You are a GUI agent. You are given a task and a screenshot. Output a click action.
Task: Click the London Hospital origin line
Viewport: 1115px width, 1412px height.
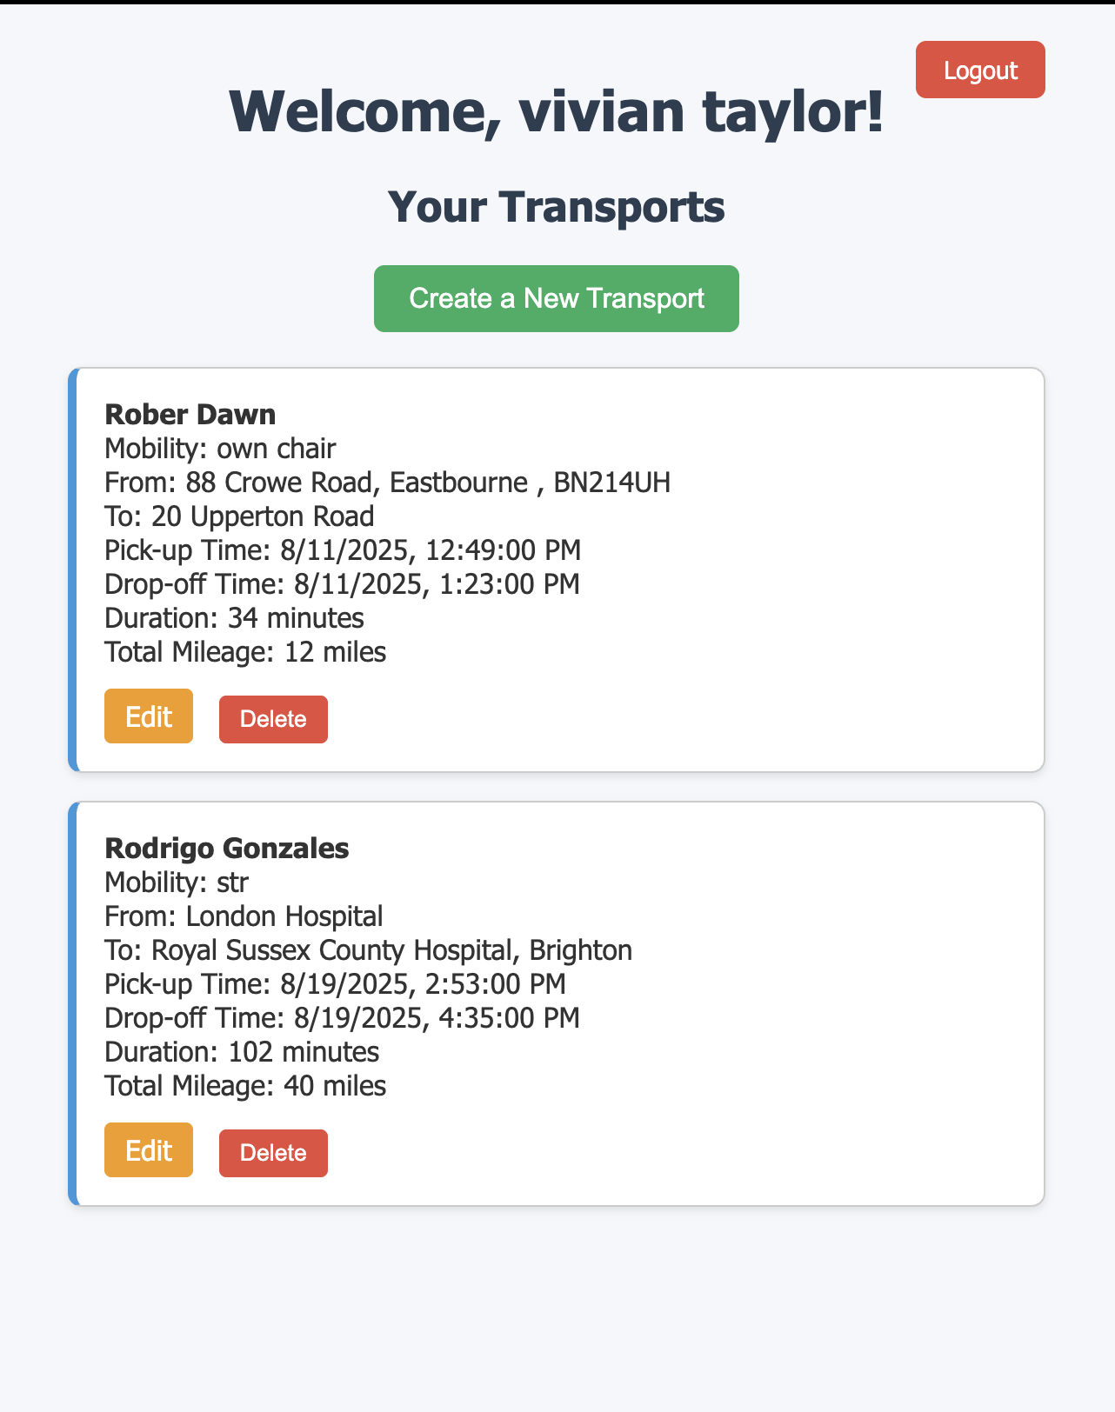point(244,916)
